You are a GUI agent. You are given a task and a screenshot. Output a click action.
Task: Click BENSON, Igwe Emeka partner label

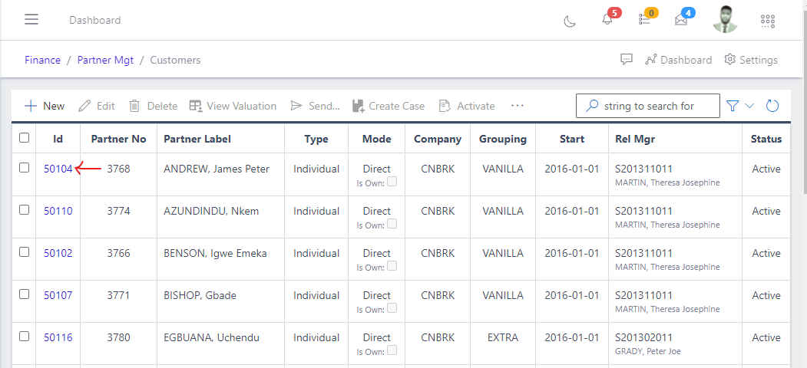coord(215,253)
